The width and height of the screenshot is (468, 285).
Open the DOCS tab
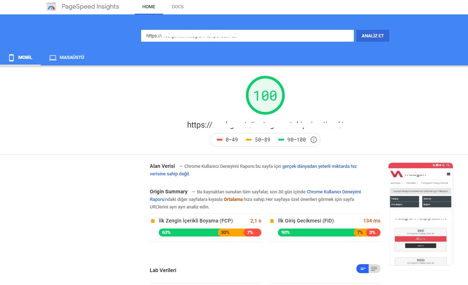click(x=177, y=7)
